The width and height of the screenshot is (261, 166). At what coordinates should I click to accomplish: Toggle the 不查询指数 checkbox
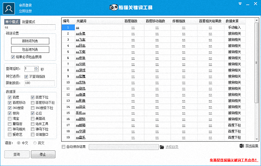coord(26,77)
